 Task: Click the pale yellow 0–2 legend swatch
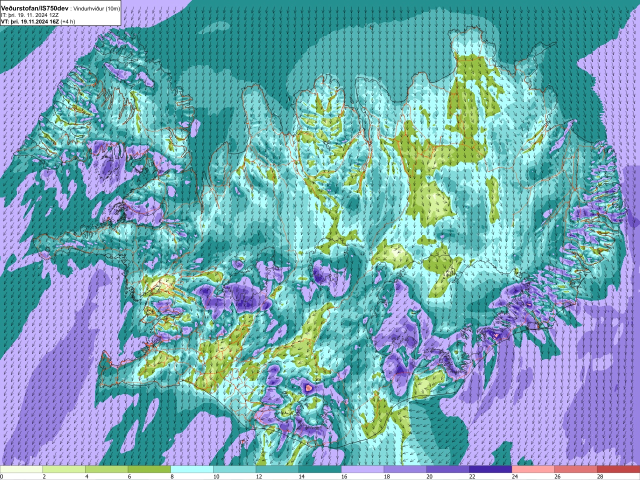(x=21, y=469)
